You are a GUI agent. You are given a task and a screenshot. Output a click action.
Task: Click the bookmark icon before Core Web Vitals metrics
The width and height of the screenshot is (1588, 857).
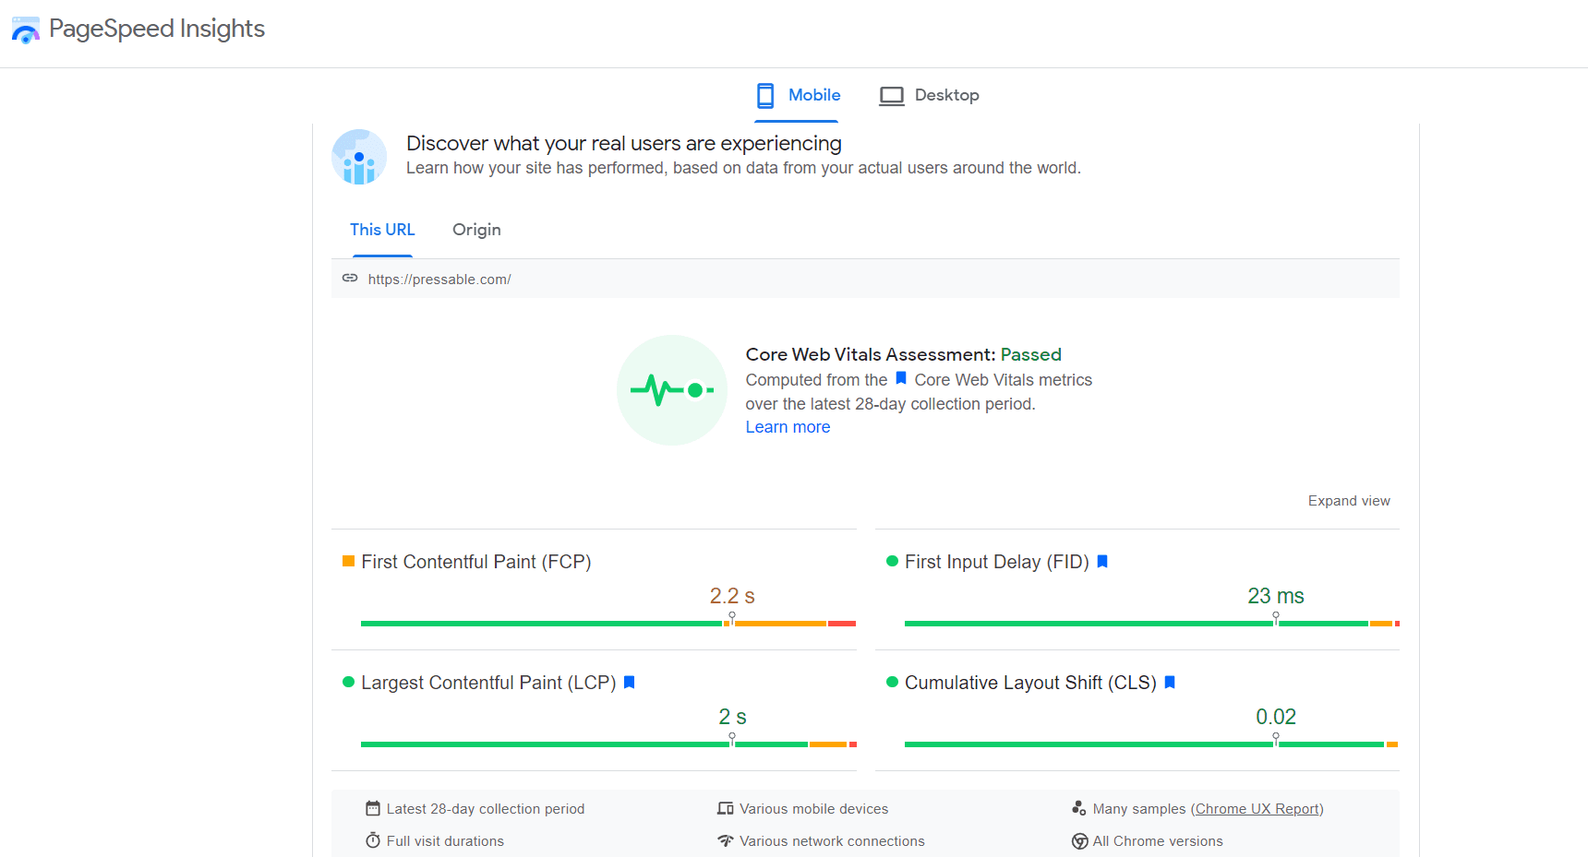pyautogui.click(x=901, y=378)
